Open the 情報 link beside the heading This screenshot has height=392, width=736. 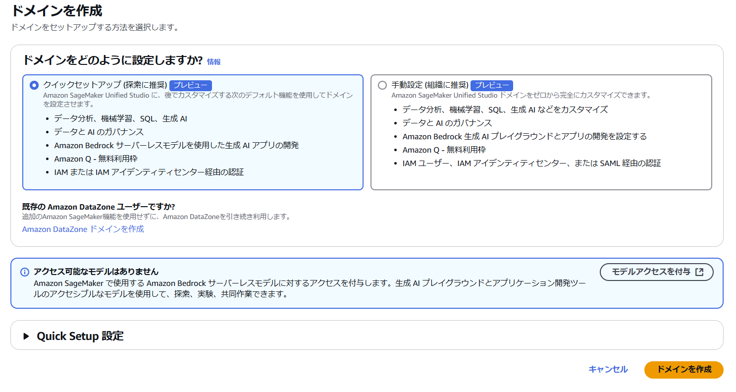(214, 62)
